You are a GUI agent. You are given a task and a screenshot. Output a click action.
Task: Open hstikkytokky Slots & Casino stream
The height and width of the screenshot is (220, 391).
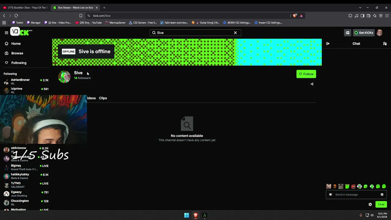point(26,176)
